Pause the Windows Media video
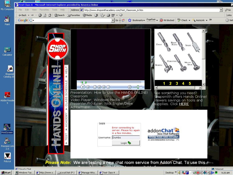233x175 pixels. pos(83,87)
